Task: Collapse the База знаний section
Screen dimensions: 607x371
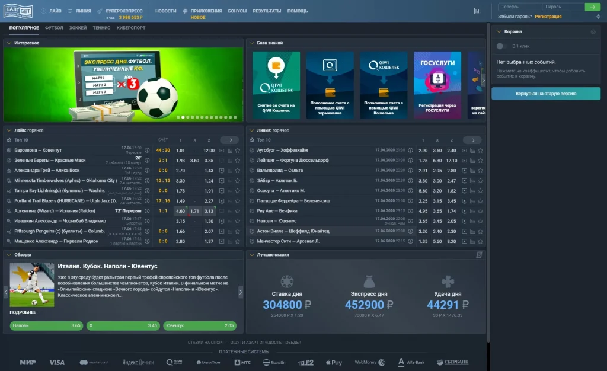Action: coord(251,43)
